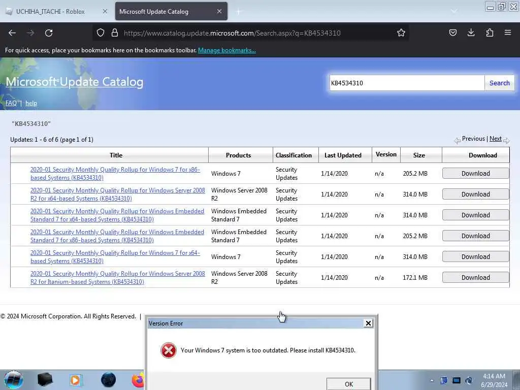The image size is (520, 390).
Task: Open the extensions puzzle icon
Action: (x=490, y=32)
